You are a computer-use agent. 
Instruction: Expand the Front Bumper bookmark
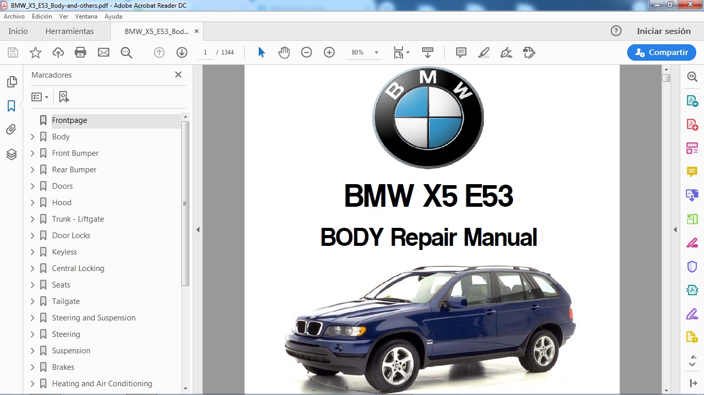click(x=32, y=153)
